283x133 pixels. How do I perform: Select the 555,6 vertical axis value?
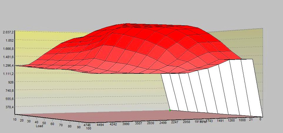coord(9,98)
